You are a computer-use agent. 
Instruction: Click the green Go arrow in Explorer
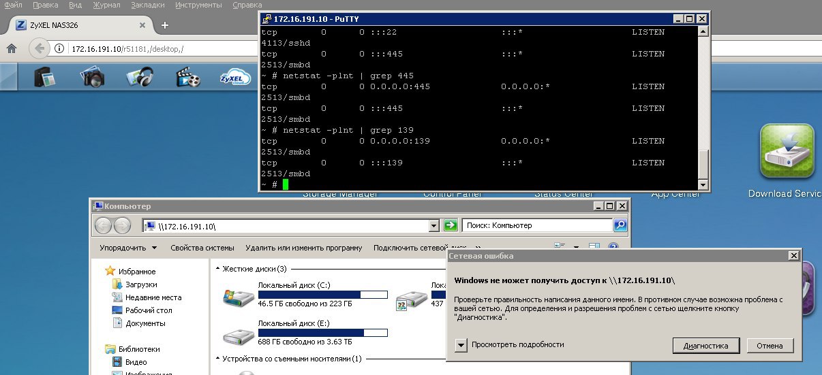tap(451, 225)
